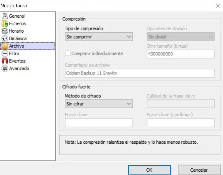Close the Nueva tarea dialog window
Screen dimensions: 223x175
218,5
